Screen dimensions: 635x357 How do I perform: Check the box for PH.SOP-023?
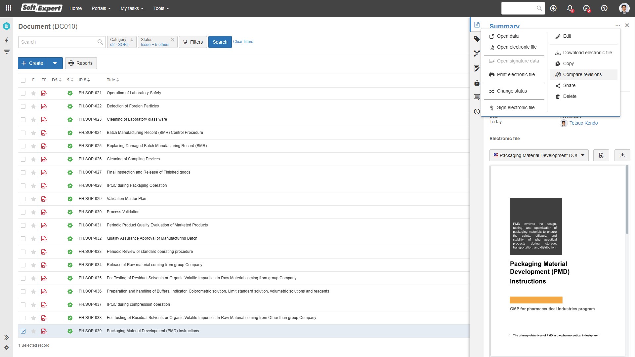tap(23, 120)
